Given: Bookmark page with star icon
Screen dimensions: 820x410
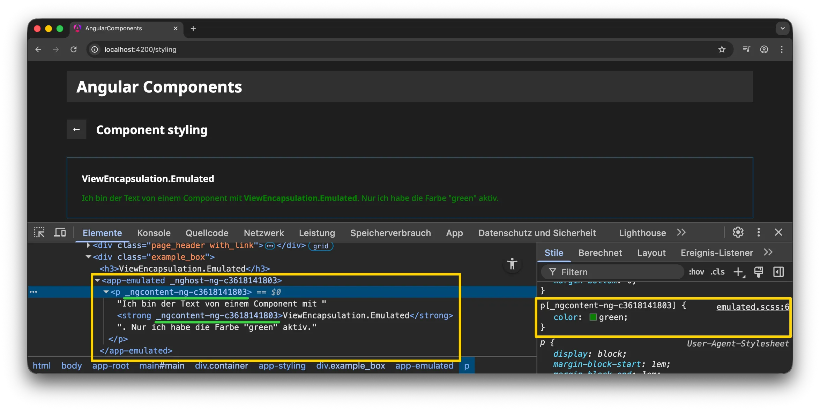Looking at the screenshot, I should pos(722,49).
